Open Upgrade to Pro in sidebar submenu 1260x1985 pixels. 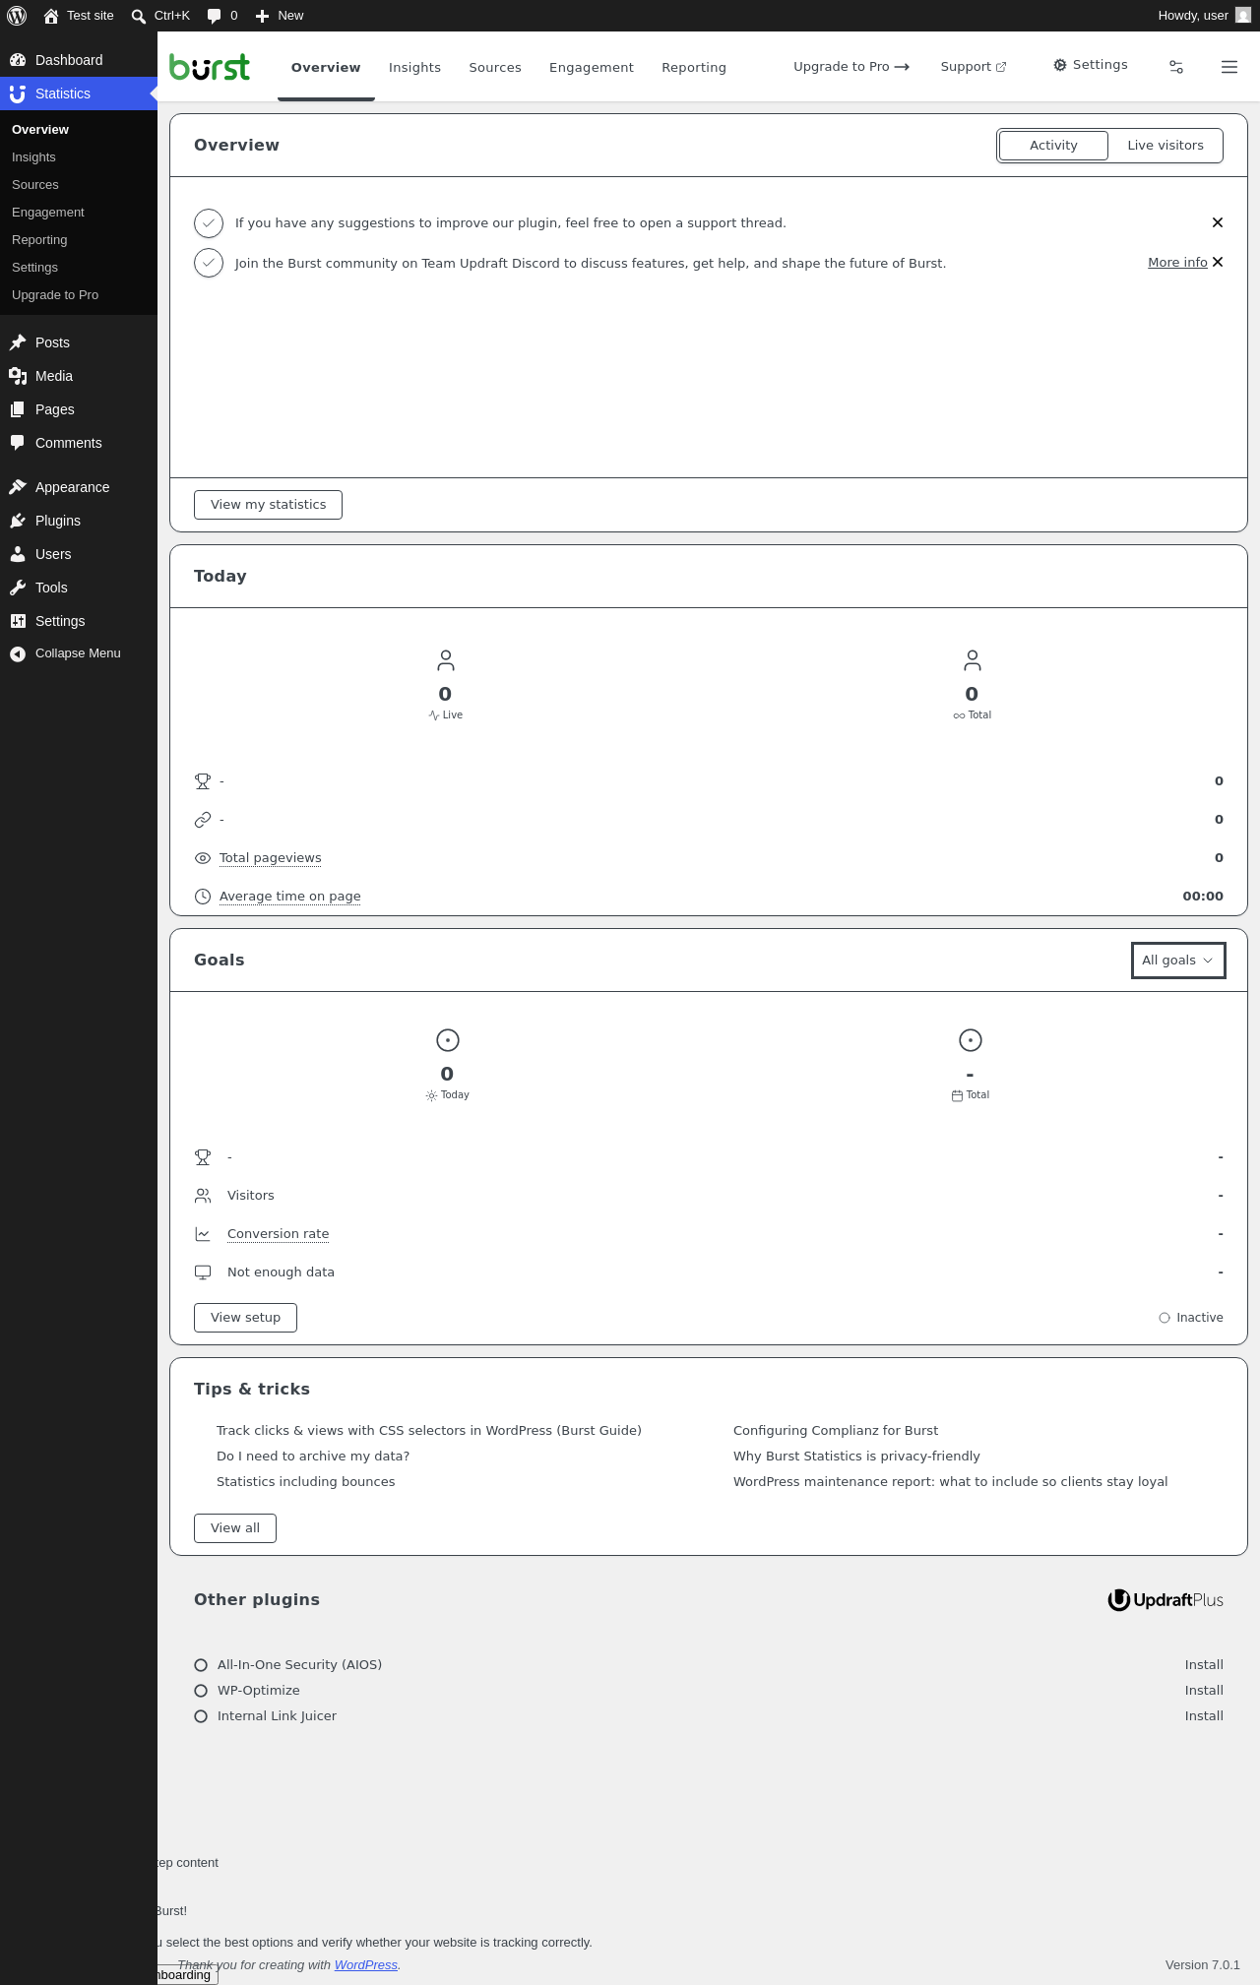(79, 295)
